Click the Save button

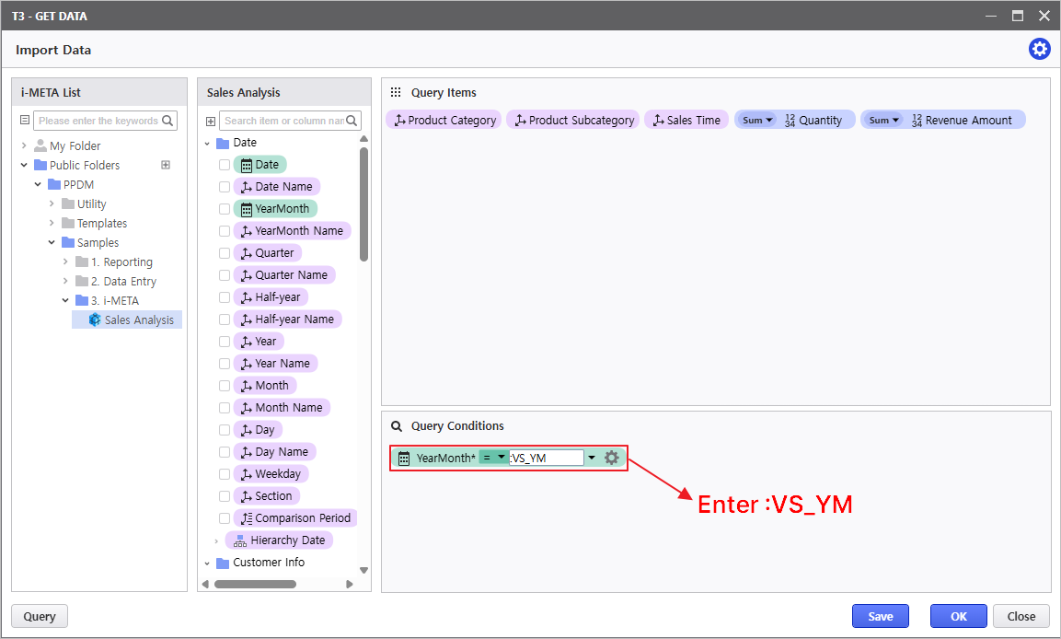pos(880,617)
